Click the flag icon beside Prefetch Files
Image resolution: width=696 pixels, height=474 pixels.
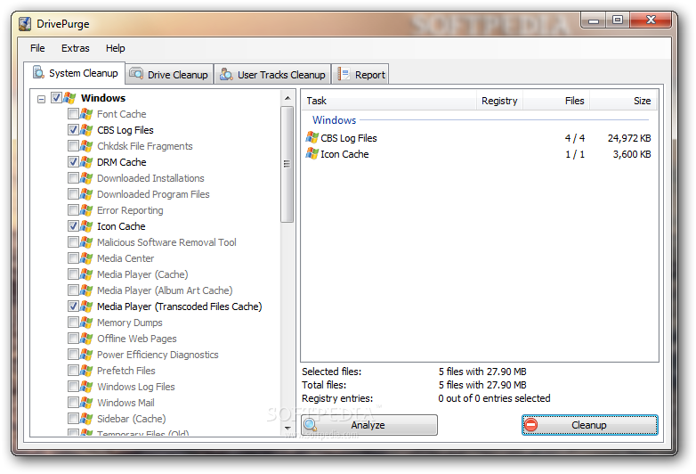point(86,371)
